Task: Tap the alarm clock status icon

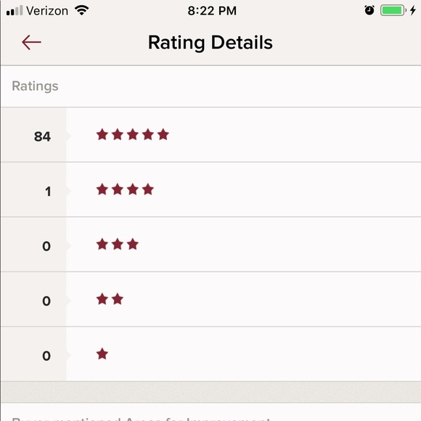Action: [369, 10]
